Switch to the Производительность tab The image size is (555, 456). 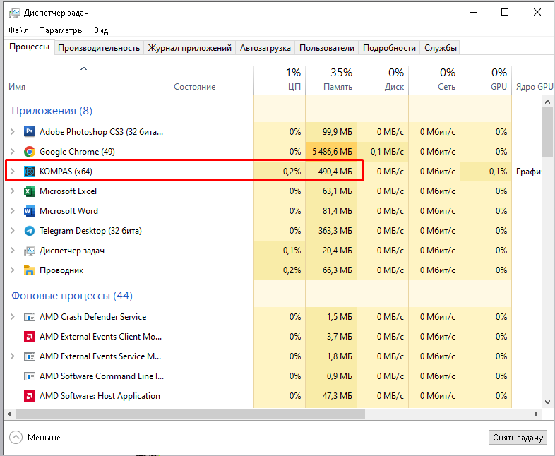point(99,48)
